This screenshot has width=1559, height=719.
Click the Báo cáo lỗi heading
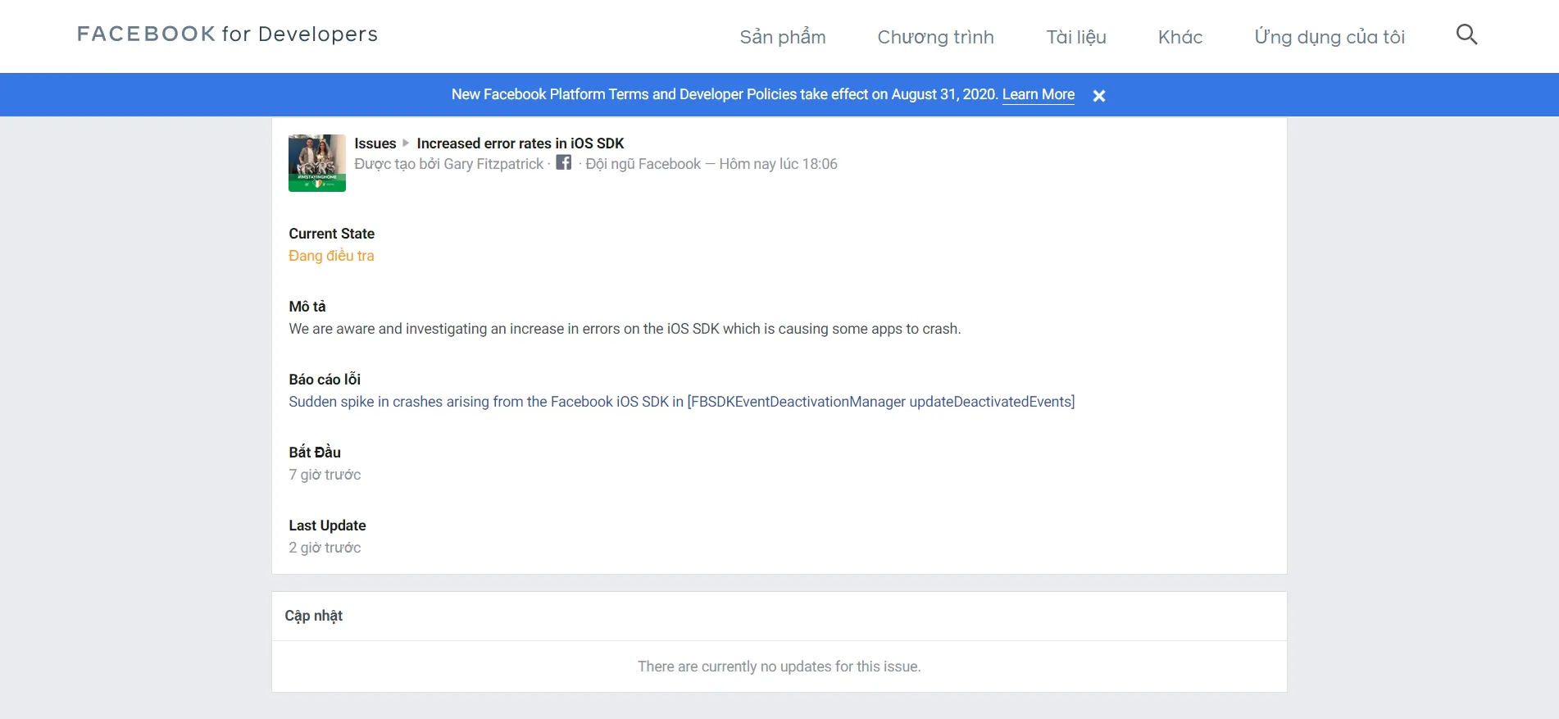pos(325,380)
